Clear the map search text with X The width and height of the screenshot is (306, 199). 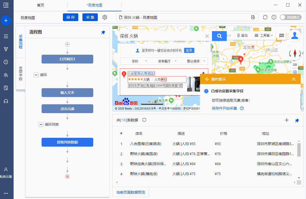pyautogui.click(x=207, y=36)
